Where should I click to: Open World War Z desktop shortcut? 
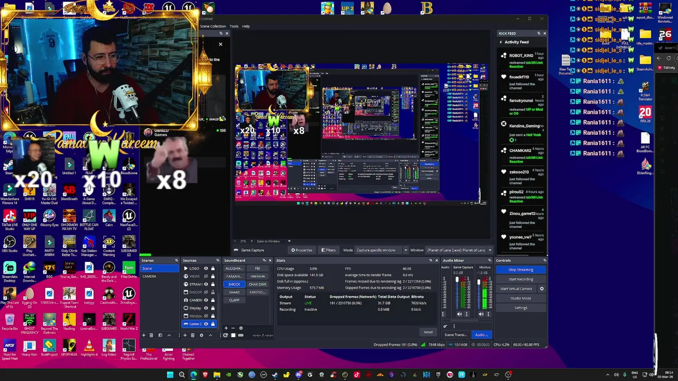(129, 322)
